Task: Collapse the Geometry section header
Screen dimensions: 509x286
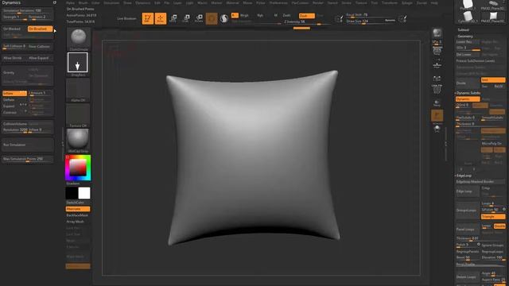Action: 464,37
